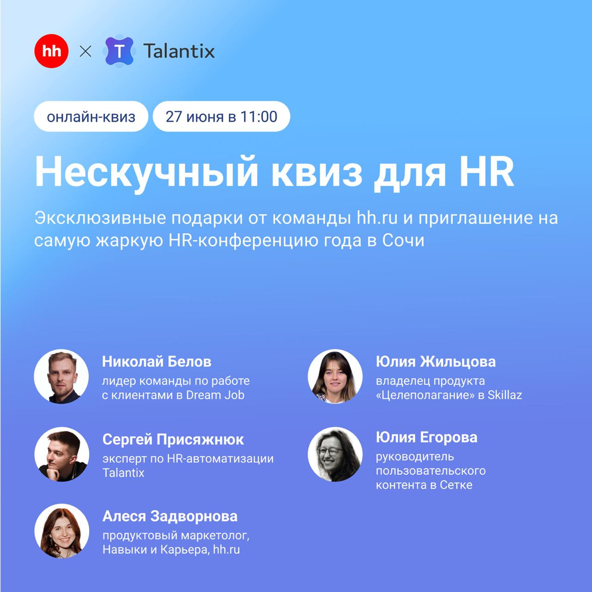Click 'продуктовый маркетолог,' text

[x=176, y=536]
